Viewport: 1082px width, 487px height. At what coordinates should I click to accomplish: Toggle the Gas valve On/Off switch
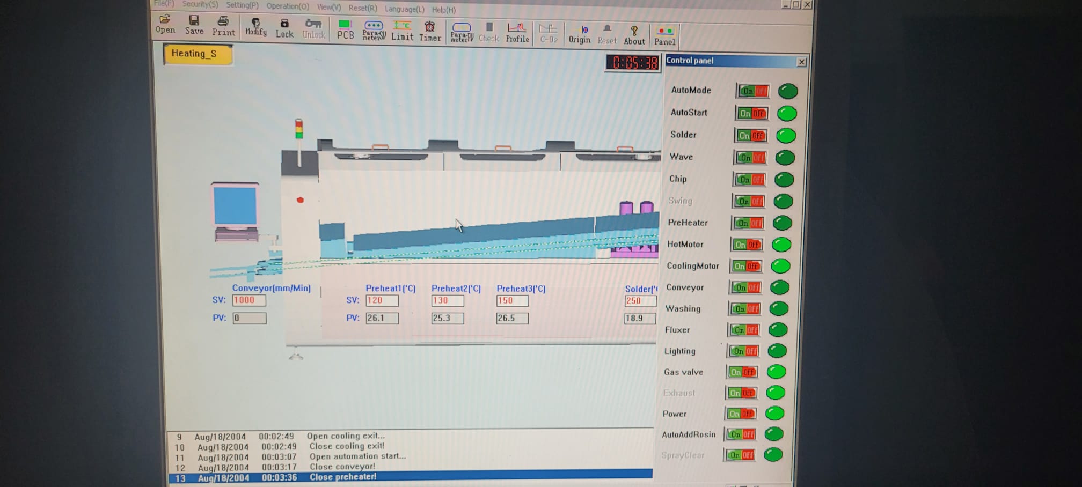coord(742,372)
